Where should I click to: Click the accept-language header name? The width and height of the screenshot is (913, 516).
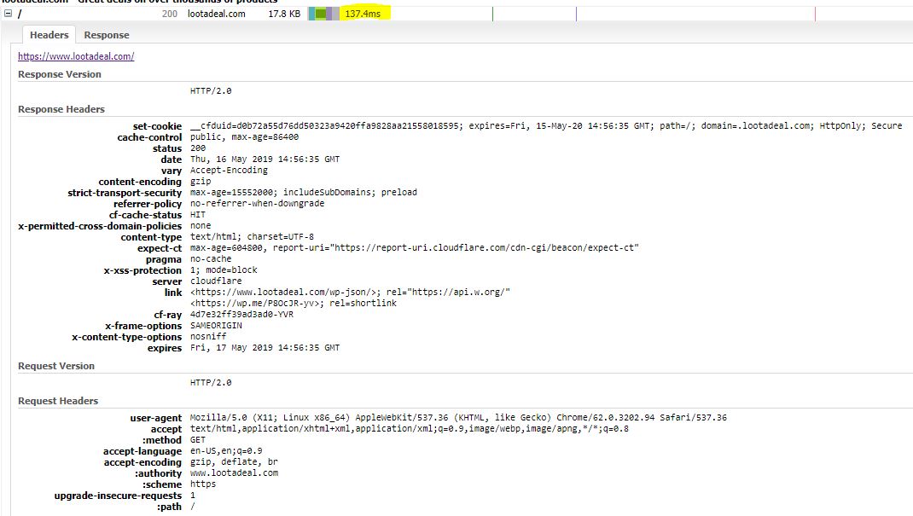point(142,451)
